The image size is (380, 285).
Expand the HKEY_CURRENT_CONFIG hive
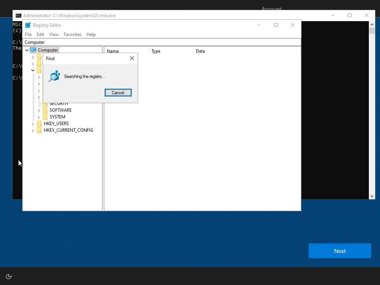pyautogui.click(x=33, y=131)
